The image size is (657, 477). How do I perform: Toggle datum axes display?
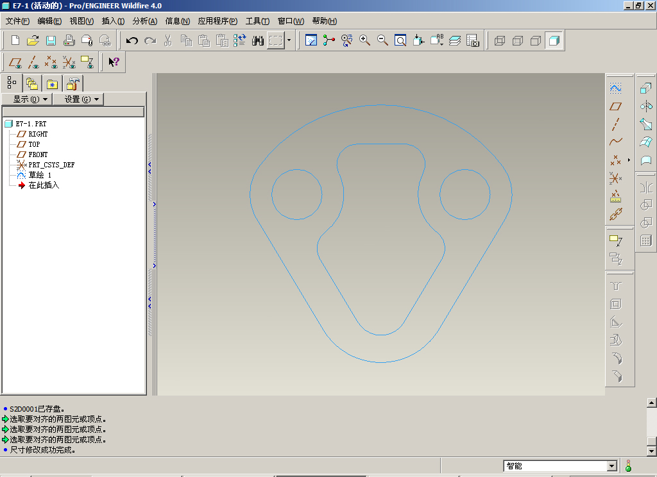pyautogui.click(x=33, y=62)
